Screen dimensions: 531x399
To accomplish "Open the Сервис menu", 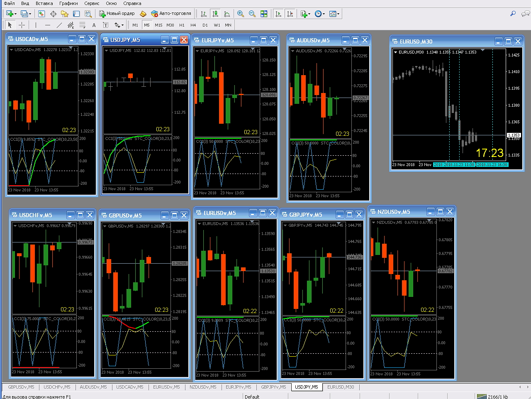I will 92,3.
